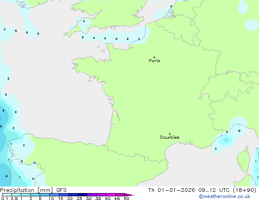The width and height of the screenshot is (259, 200).
Task: Click the legend value label '25'
Action: (x=79, y=198)
